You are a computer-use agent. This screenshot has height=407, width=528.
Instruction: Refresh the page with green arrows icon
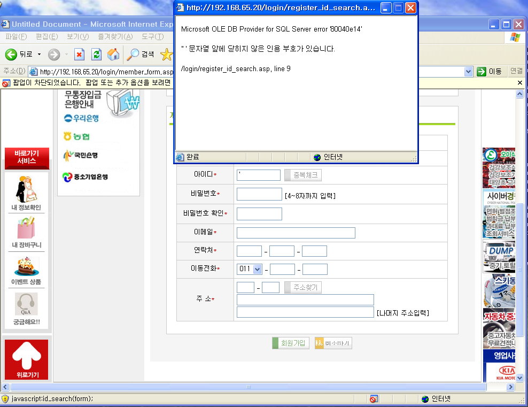click(x=97, y=54)
